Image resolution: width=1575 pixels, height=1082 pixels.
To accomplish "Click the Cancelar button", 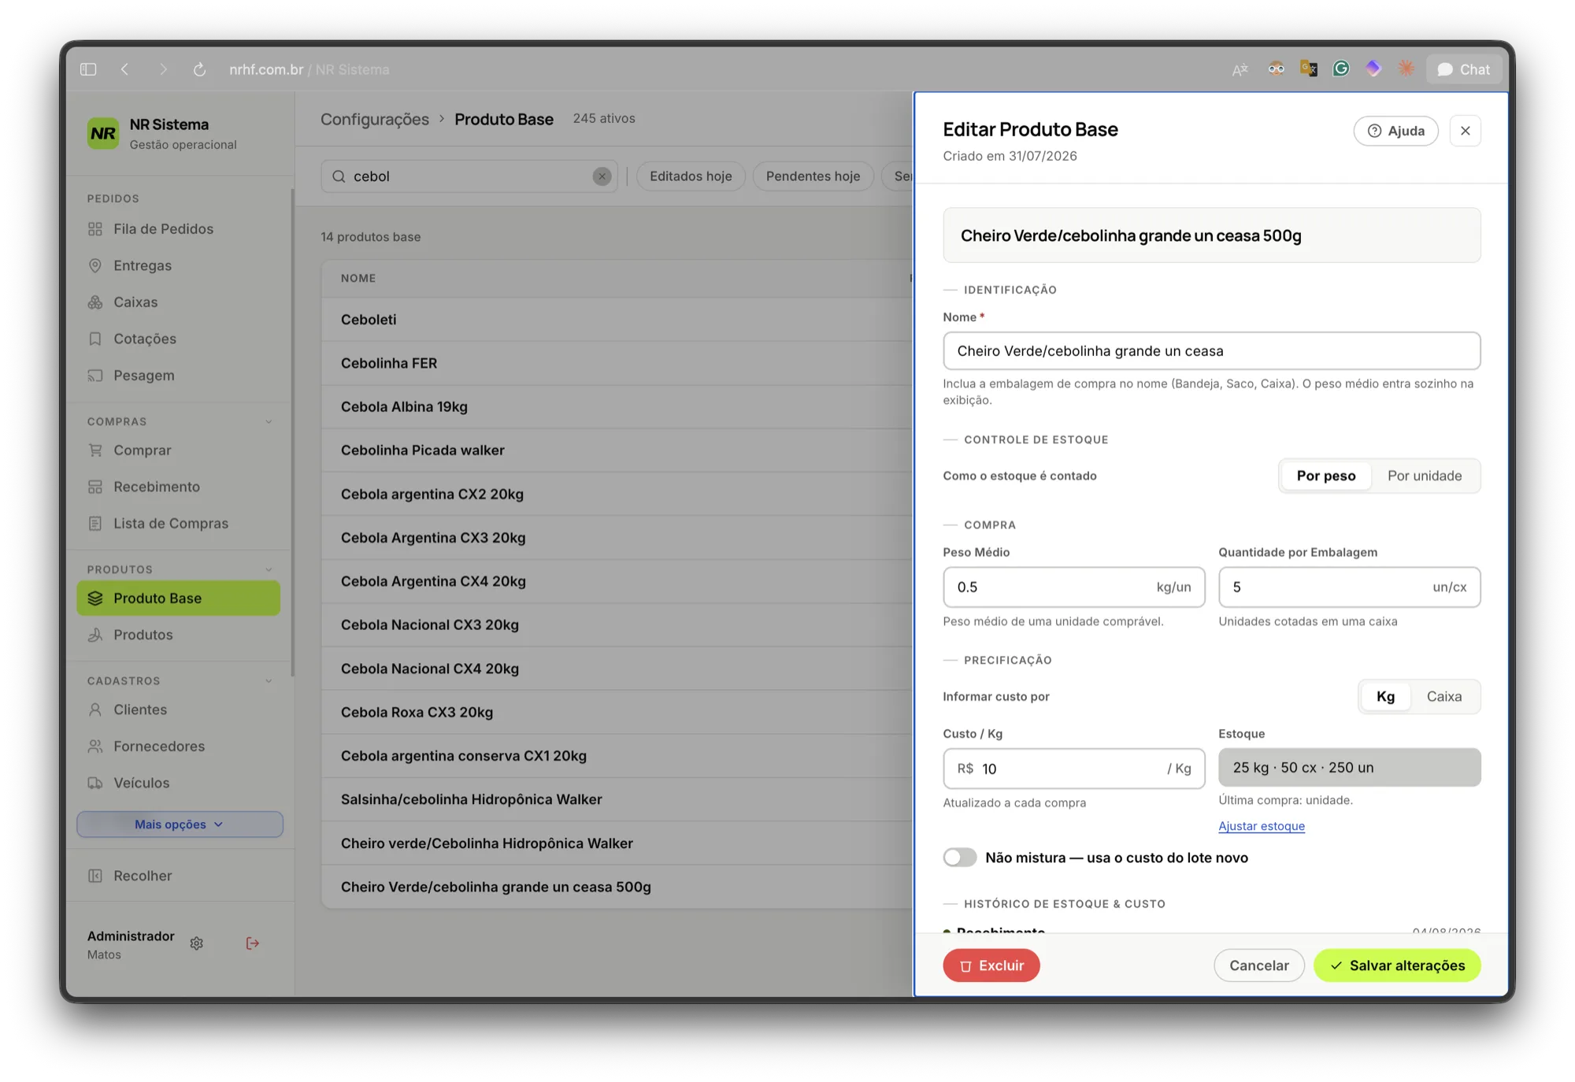I will [1259, 965].
